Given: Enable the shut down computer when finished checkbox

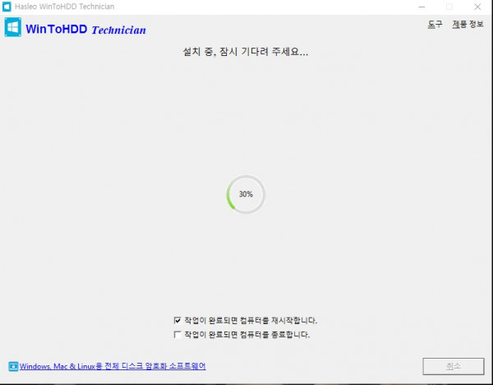Looking at the screenshot, I should click(177, 334).
